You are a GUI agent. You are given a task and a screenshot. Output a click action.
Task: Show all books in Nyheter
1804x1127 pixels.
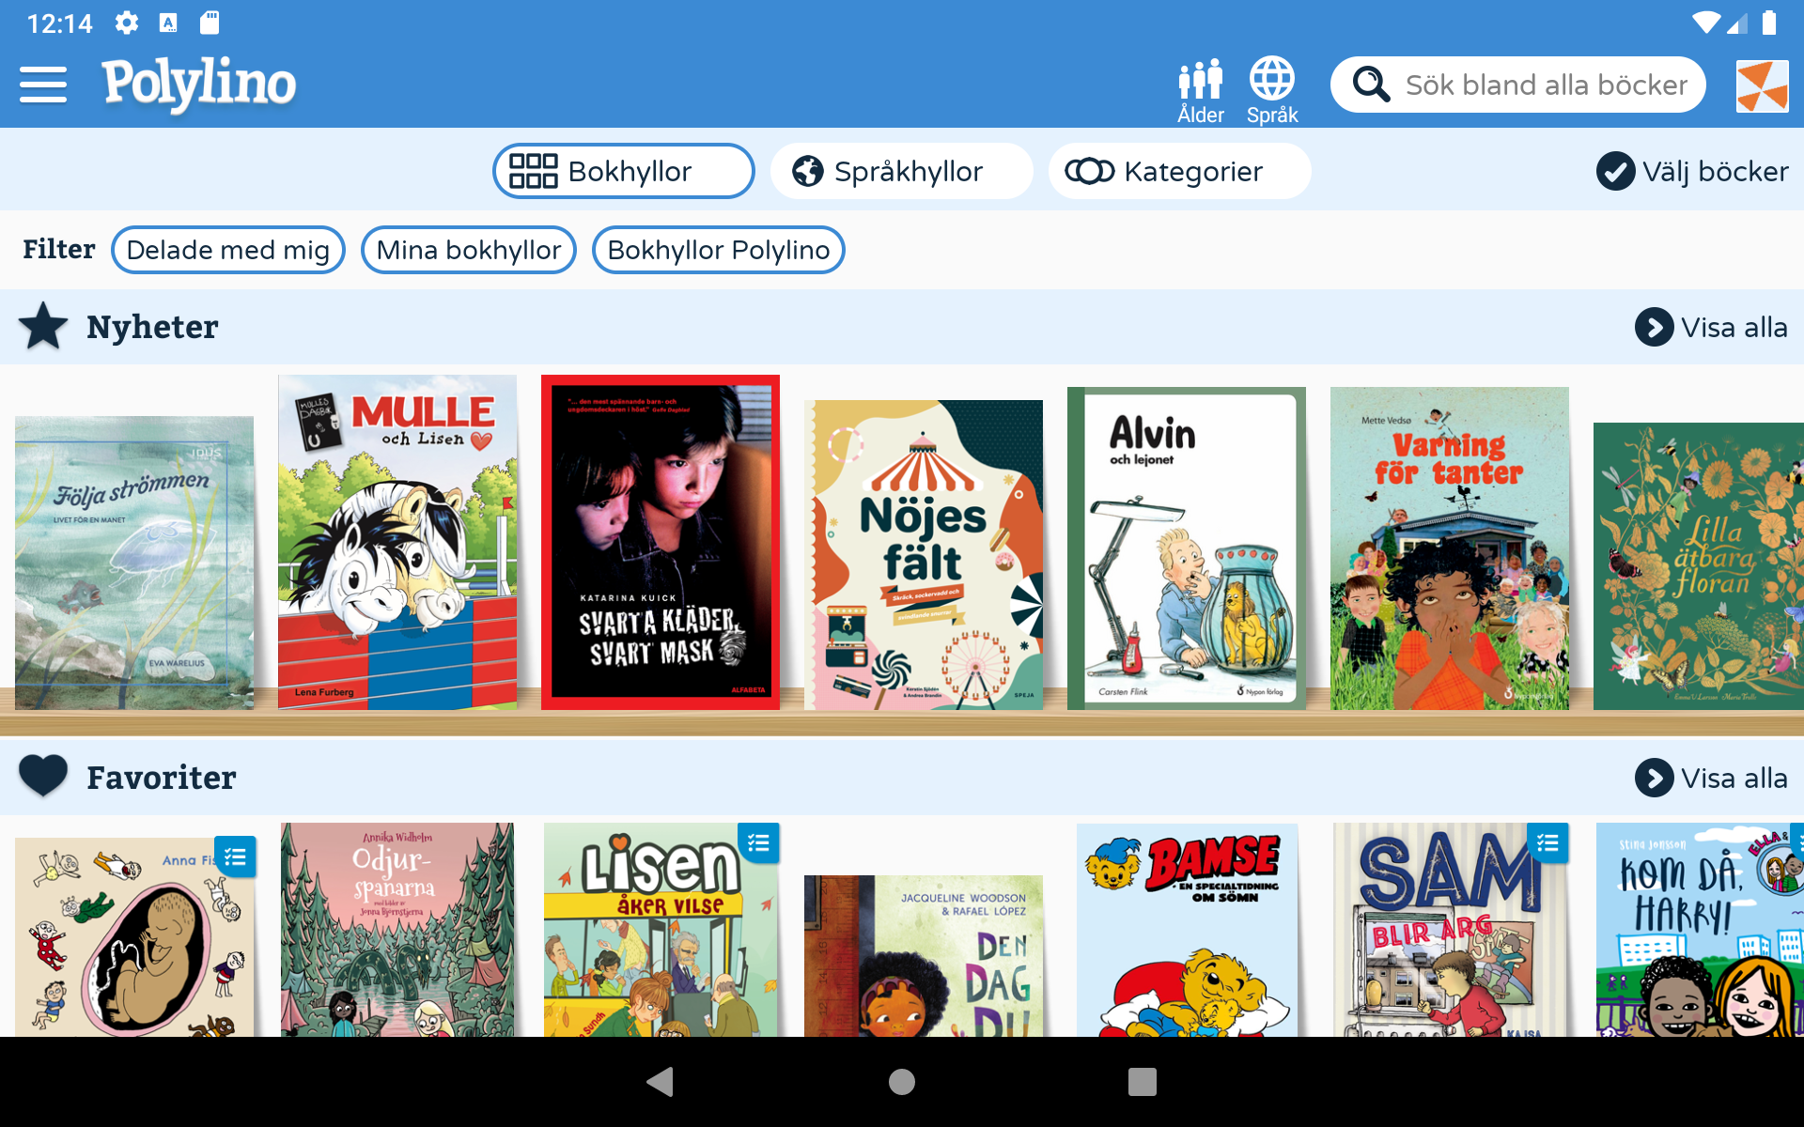pos(1711,327)
